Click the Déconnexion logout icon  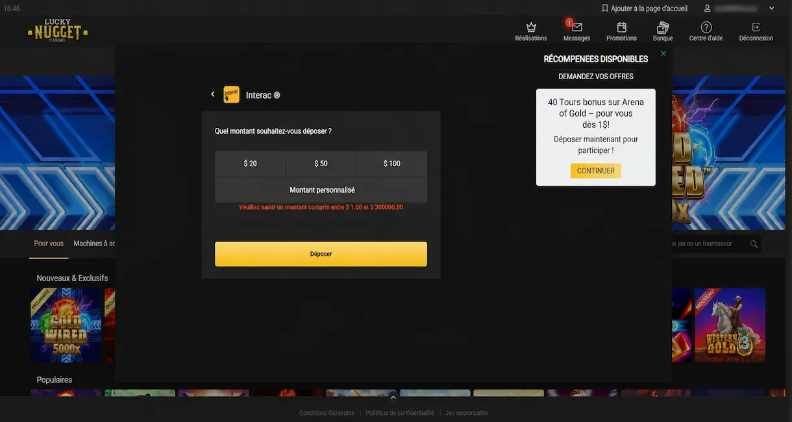click(x=756, y=27)
